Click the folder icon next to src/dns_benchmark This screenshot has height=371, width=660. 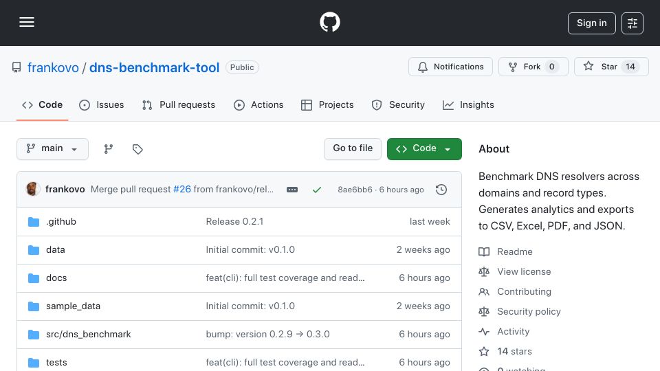tap(34, 335)
